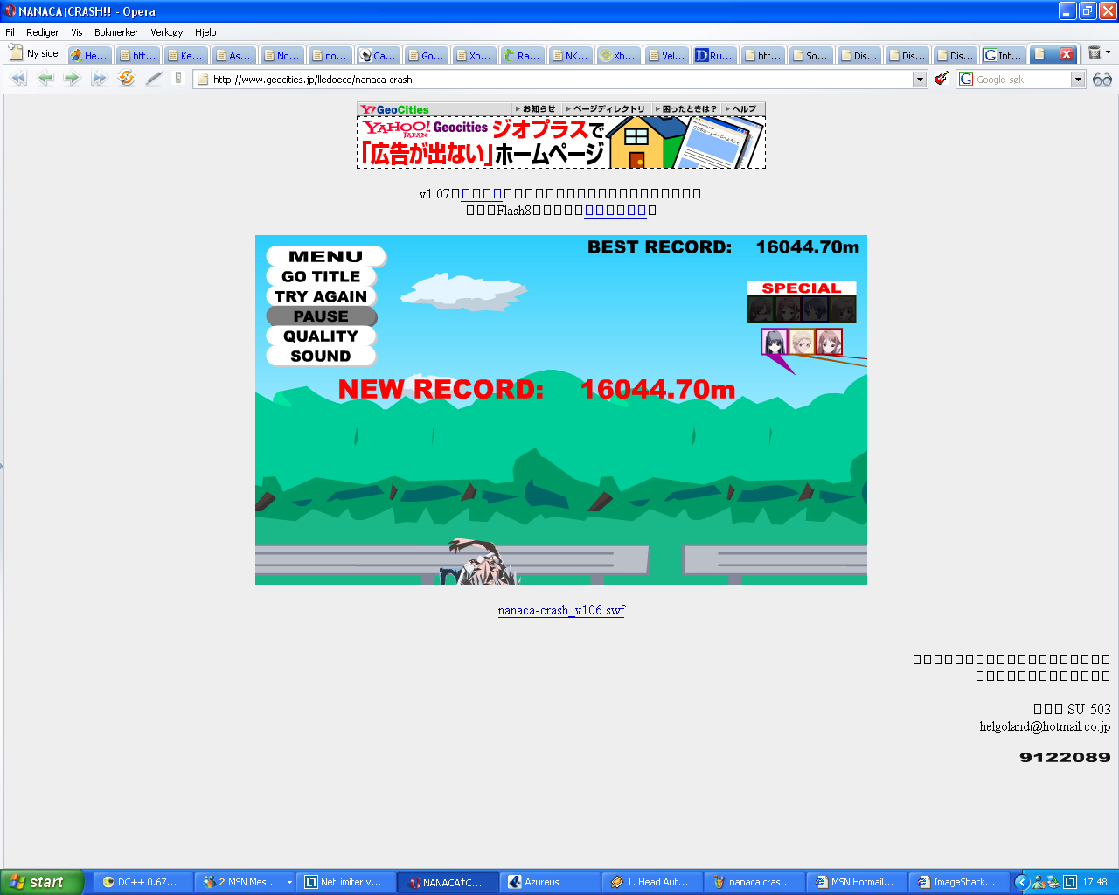The image size is (1119, 895).
Task: Click the blonde girl portrait icon
Action: point(802,342)
